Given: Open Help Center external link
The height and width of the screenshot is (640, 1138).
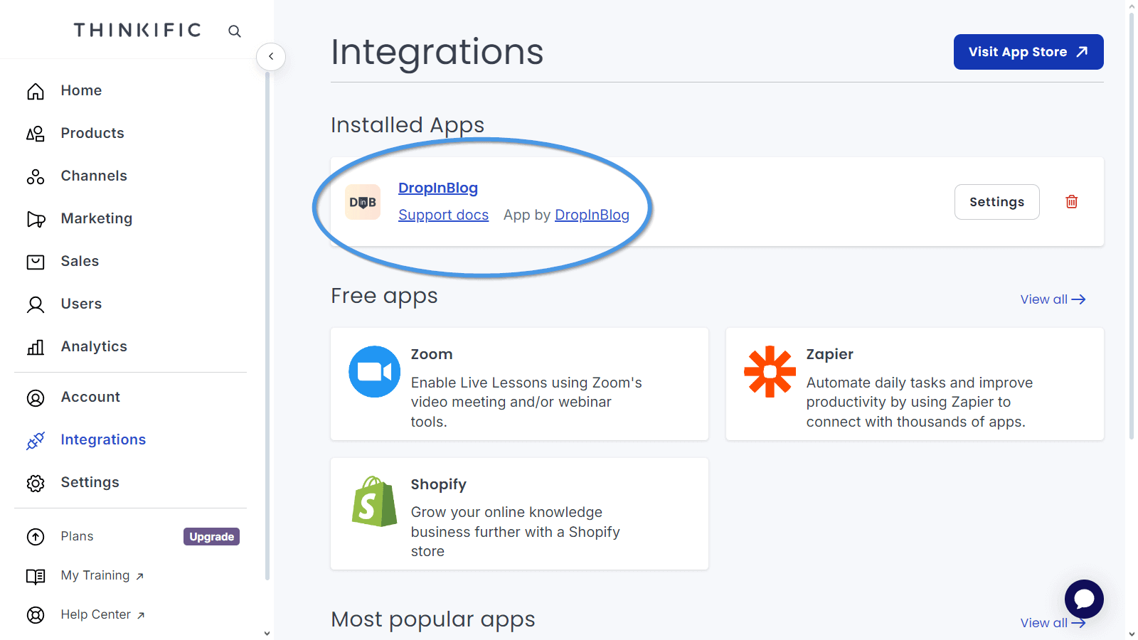Looking at the screenshot, I should pos(103,614).
